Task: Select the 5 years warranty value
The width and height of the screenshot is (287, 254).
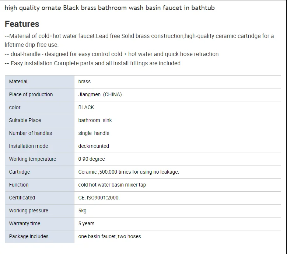Action: tap(86, 223)
